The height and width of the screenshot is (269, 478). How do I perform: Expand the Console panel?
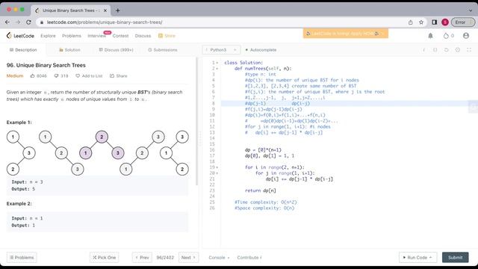pyautogui.click(x=219, y=258)
